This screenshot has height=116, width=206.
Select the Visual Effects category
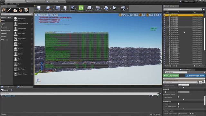5,30
